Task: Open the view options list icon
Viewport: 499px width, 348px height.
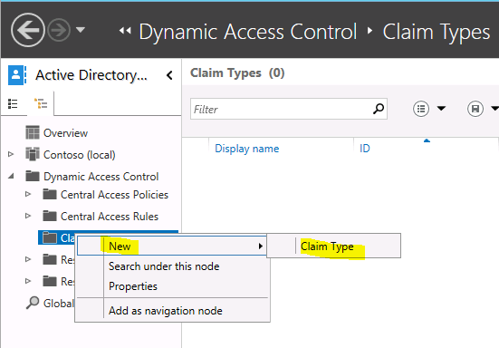Action: click(421, 109)
